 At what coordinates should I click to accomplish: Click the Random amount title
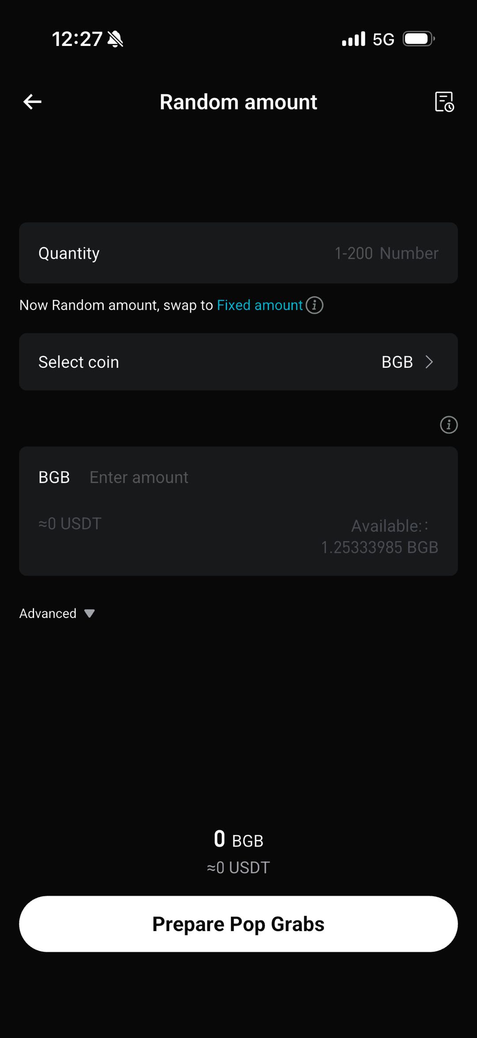pos(238,102)
